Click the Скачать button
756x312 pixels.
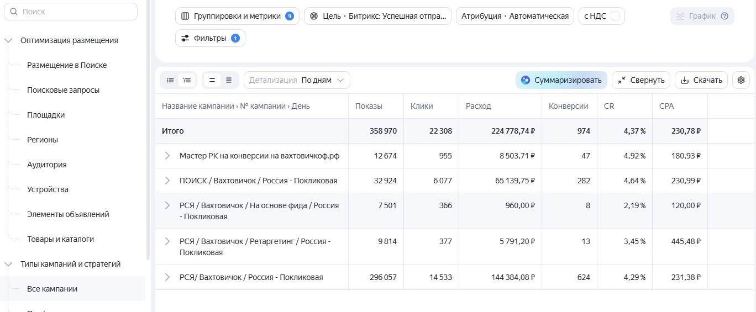[701, 80]
